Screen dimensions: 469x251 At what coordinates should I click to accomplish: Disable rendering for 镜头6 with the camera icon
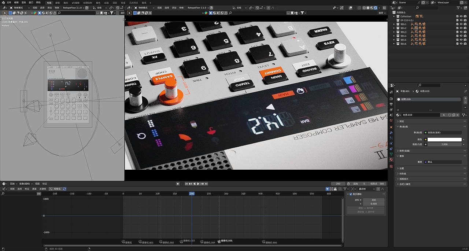[465, 44]
